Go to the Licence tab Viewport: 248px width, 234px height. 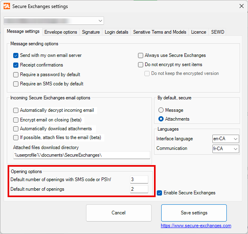pos(198,32)
